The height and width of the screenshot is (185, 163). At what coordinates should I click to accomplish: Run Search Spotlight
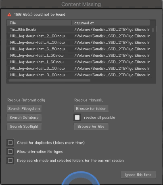point(24,127)
